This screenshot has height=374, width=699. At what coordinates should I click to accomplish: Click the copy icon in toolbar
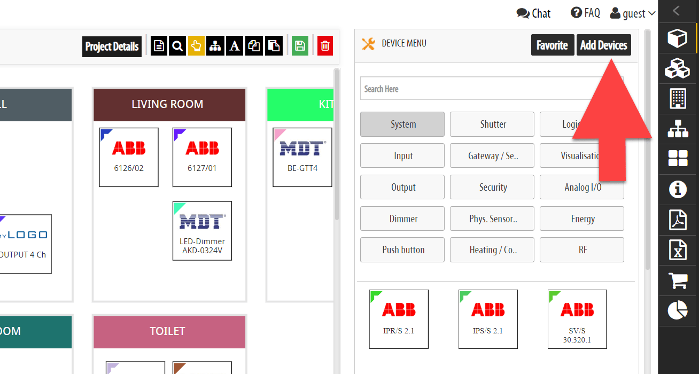(254, 46)
